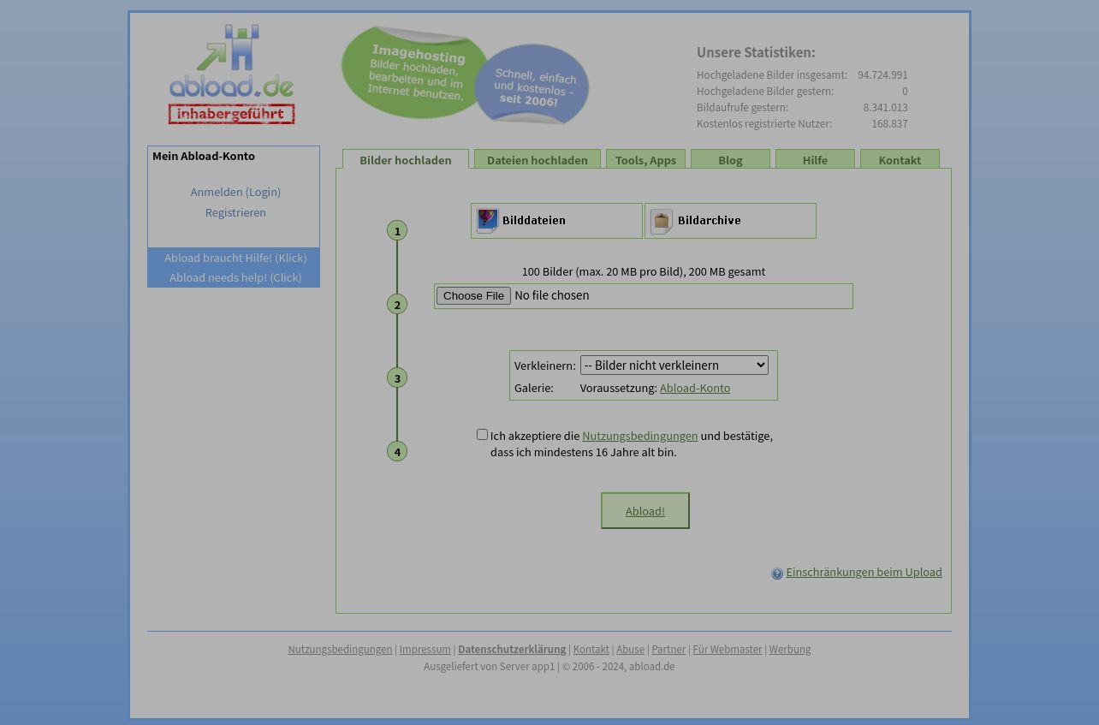Open Einschränkungen beim Upload link
Image resolution: width=1099 pixels, height=725 pixels.
point(864,572)
